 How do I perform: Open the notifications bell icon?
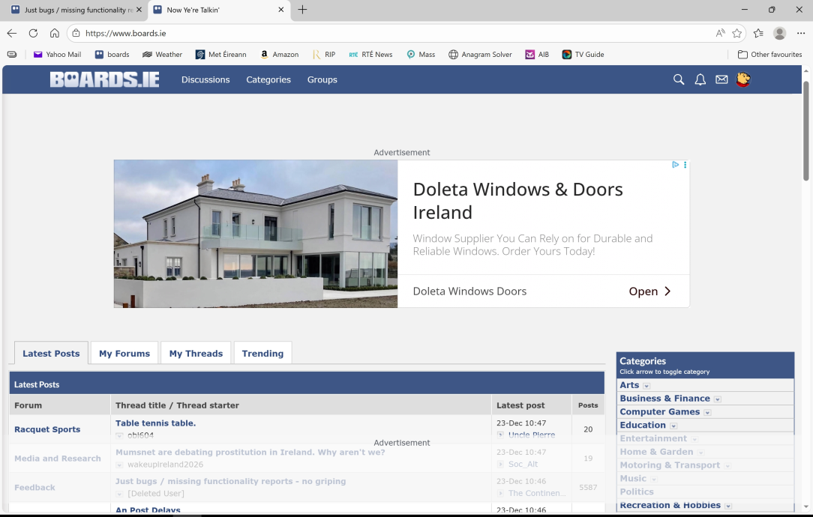pyautogui.click(x=700, y=79)
